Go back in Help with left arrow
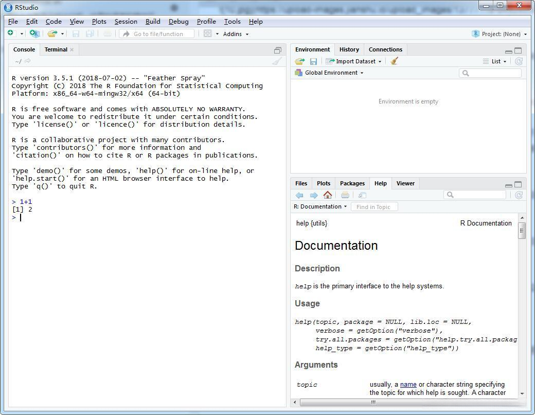This screenshot has width=535, height=415. [299, 195]
